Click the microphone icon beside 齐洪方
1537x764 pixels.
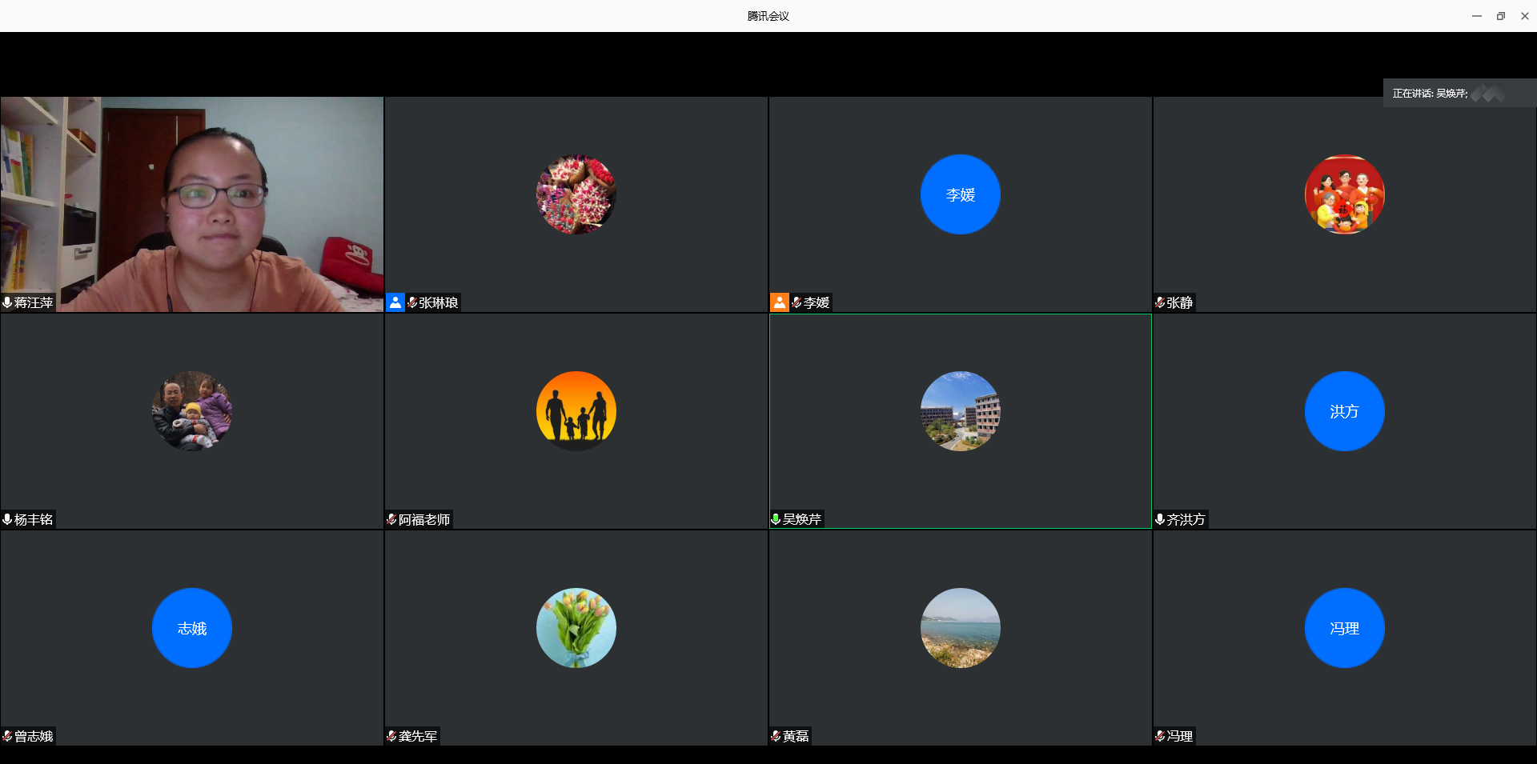coord(1160,519)
